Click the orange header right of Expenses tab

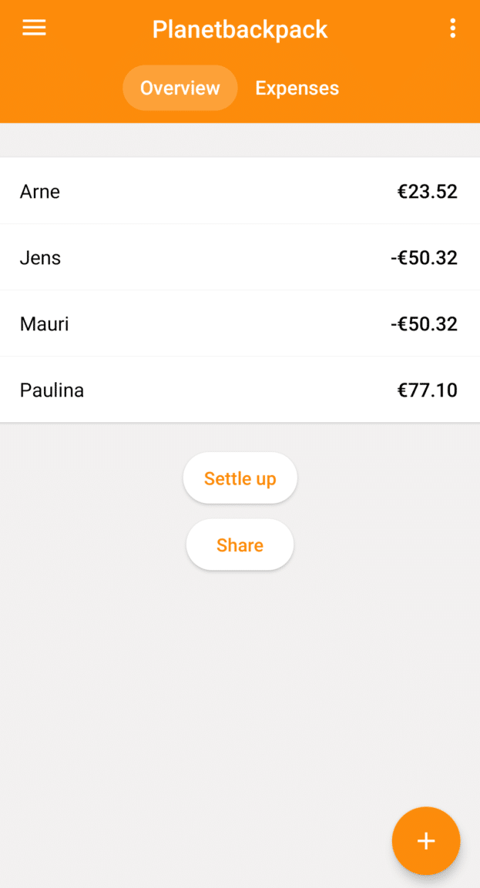(x=408, y=89)
